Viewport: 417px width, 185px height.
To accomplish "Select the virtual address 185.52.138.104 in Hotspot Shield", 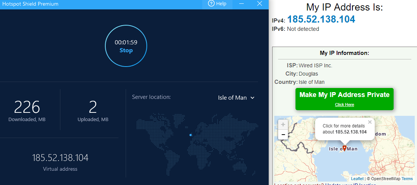I will click(x=60, y=158).
